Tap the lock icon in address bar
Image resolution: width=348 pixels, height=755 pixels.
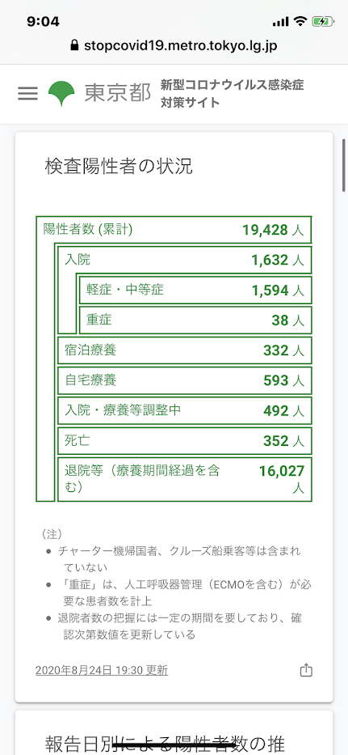(x=73, y=46)
